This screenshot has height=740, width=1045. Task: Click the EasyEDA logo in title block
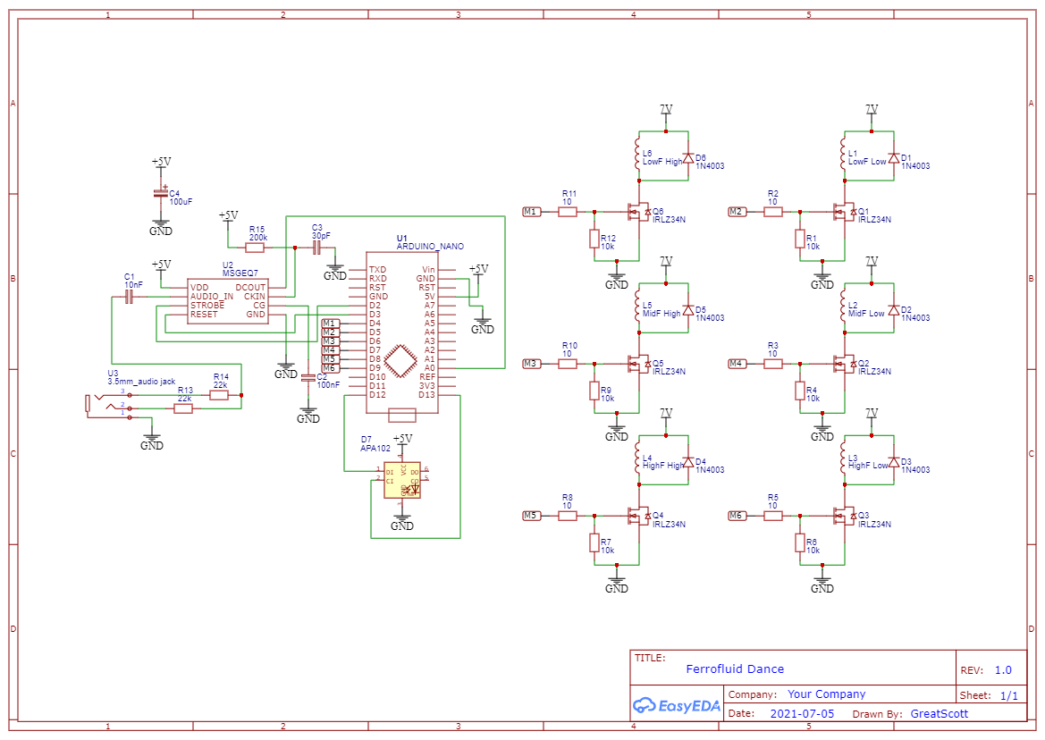[677, 707]
